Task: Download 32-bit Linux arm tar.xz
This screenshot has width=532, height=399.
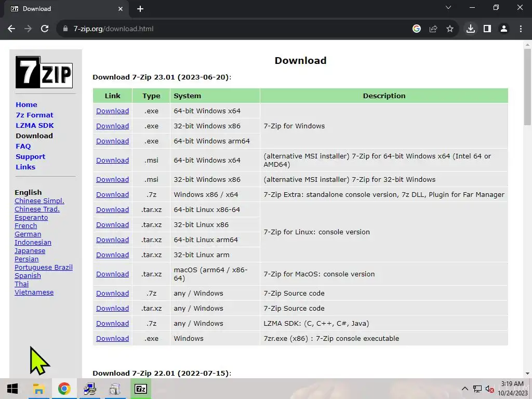Action: click(x=112, y=255)
